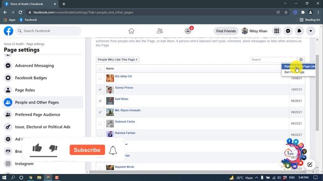Image resolution: width=323 pixels, height=181 pixels.
Task: Check the box for Nayeem Nirob
Action: click(x=100, y=168)
